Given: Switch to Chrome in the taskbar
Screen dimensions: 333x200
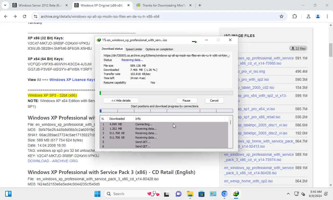Looking at the screenshot, I should click(224, 194).
